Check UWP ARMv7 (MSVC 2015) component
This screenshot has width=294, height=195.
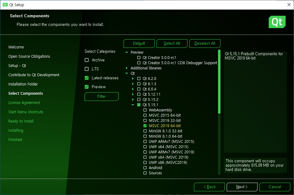pyautogui.click(x=145, y=141)
